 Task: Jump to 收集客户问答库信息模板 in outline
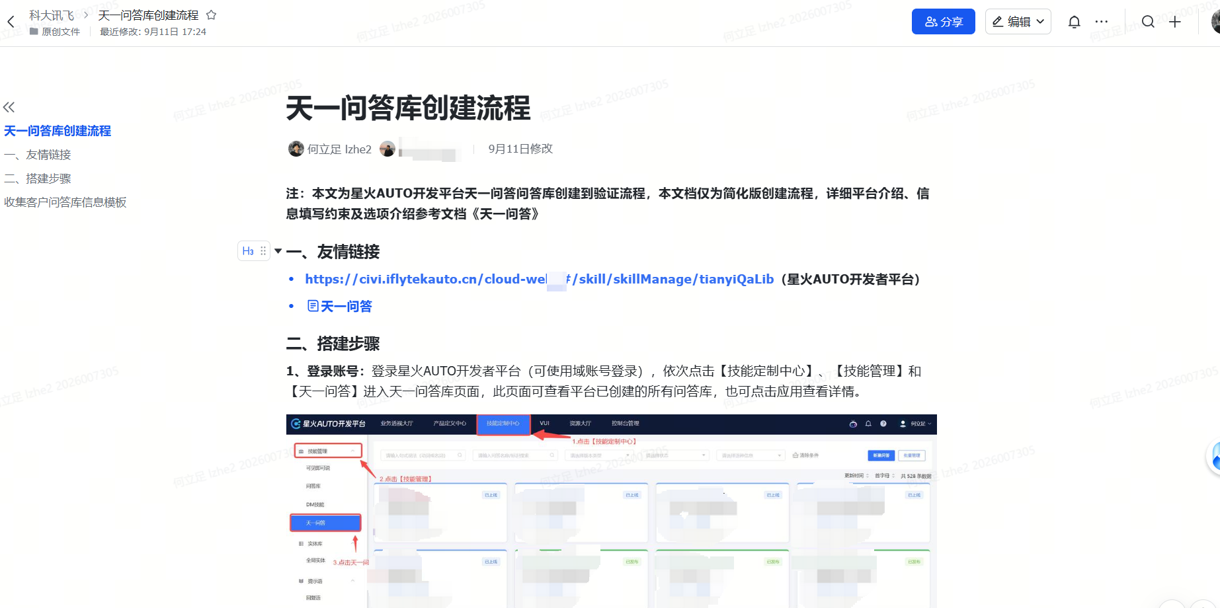[65, 202]
